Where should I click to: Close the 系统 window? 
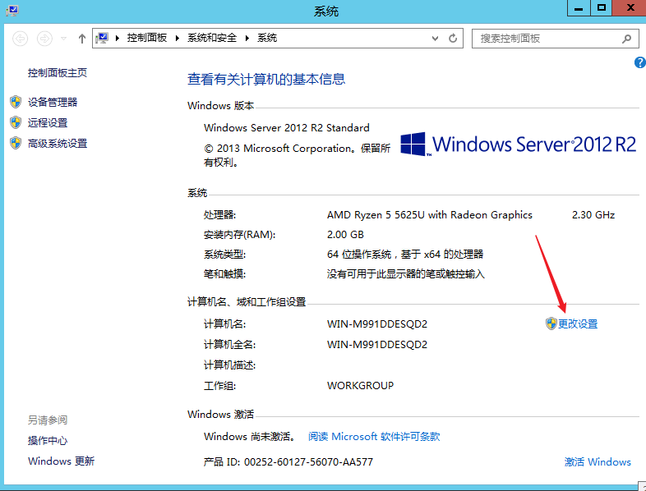point(630,8)
